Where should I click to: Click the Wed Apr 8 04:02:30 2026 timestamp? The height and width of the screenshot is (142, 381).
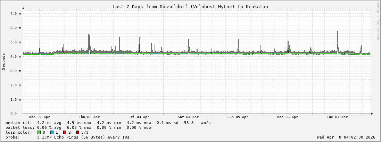(346, 137)
